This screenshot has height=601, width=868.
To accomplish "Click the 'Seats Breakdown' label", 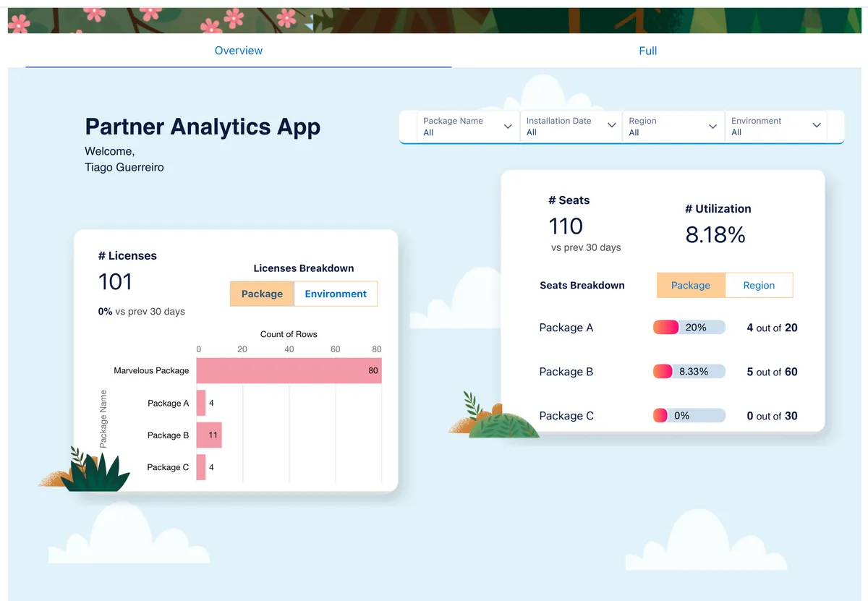I will pyautogui.click(x=582, y=285).
